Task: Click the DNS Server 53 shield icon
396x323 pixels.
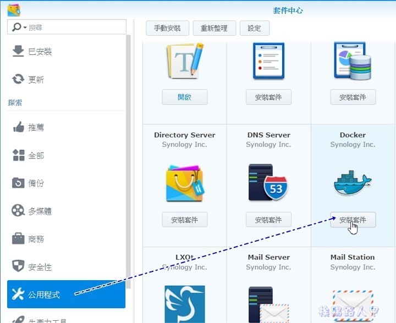Action: 268,182
